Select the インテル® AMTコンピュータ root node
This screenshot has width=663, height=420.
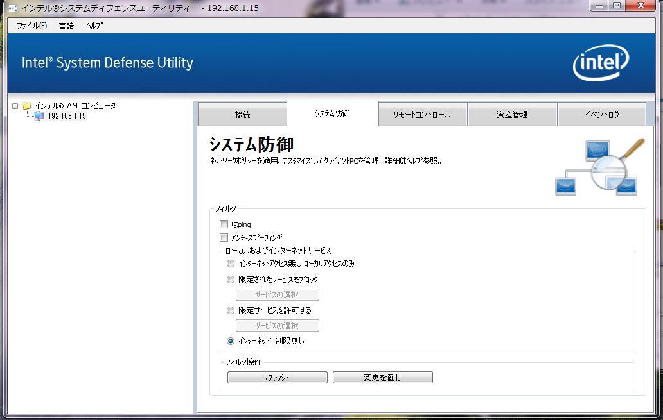(x=75, y=106)
